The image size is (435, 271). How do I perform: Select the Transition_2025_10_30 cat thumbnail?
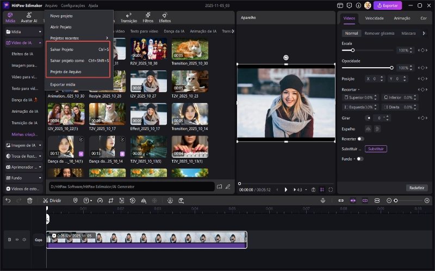click(190, 49)
